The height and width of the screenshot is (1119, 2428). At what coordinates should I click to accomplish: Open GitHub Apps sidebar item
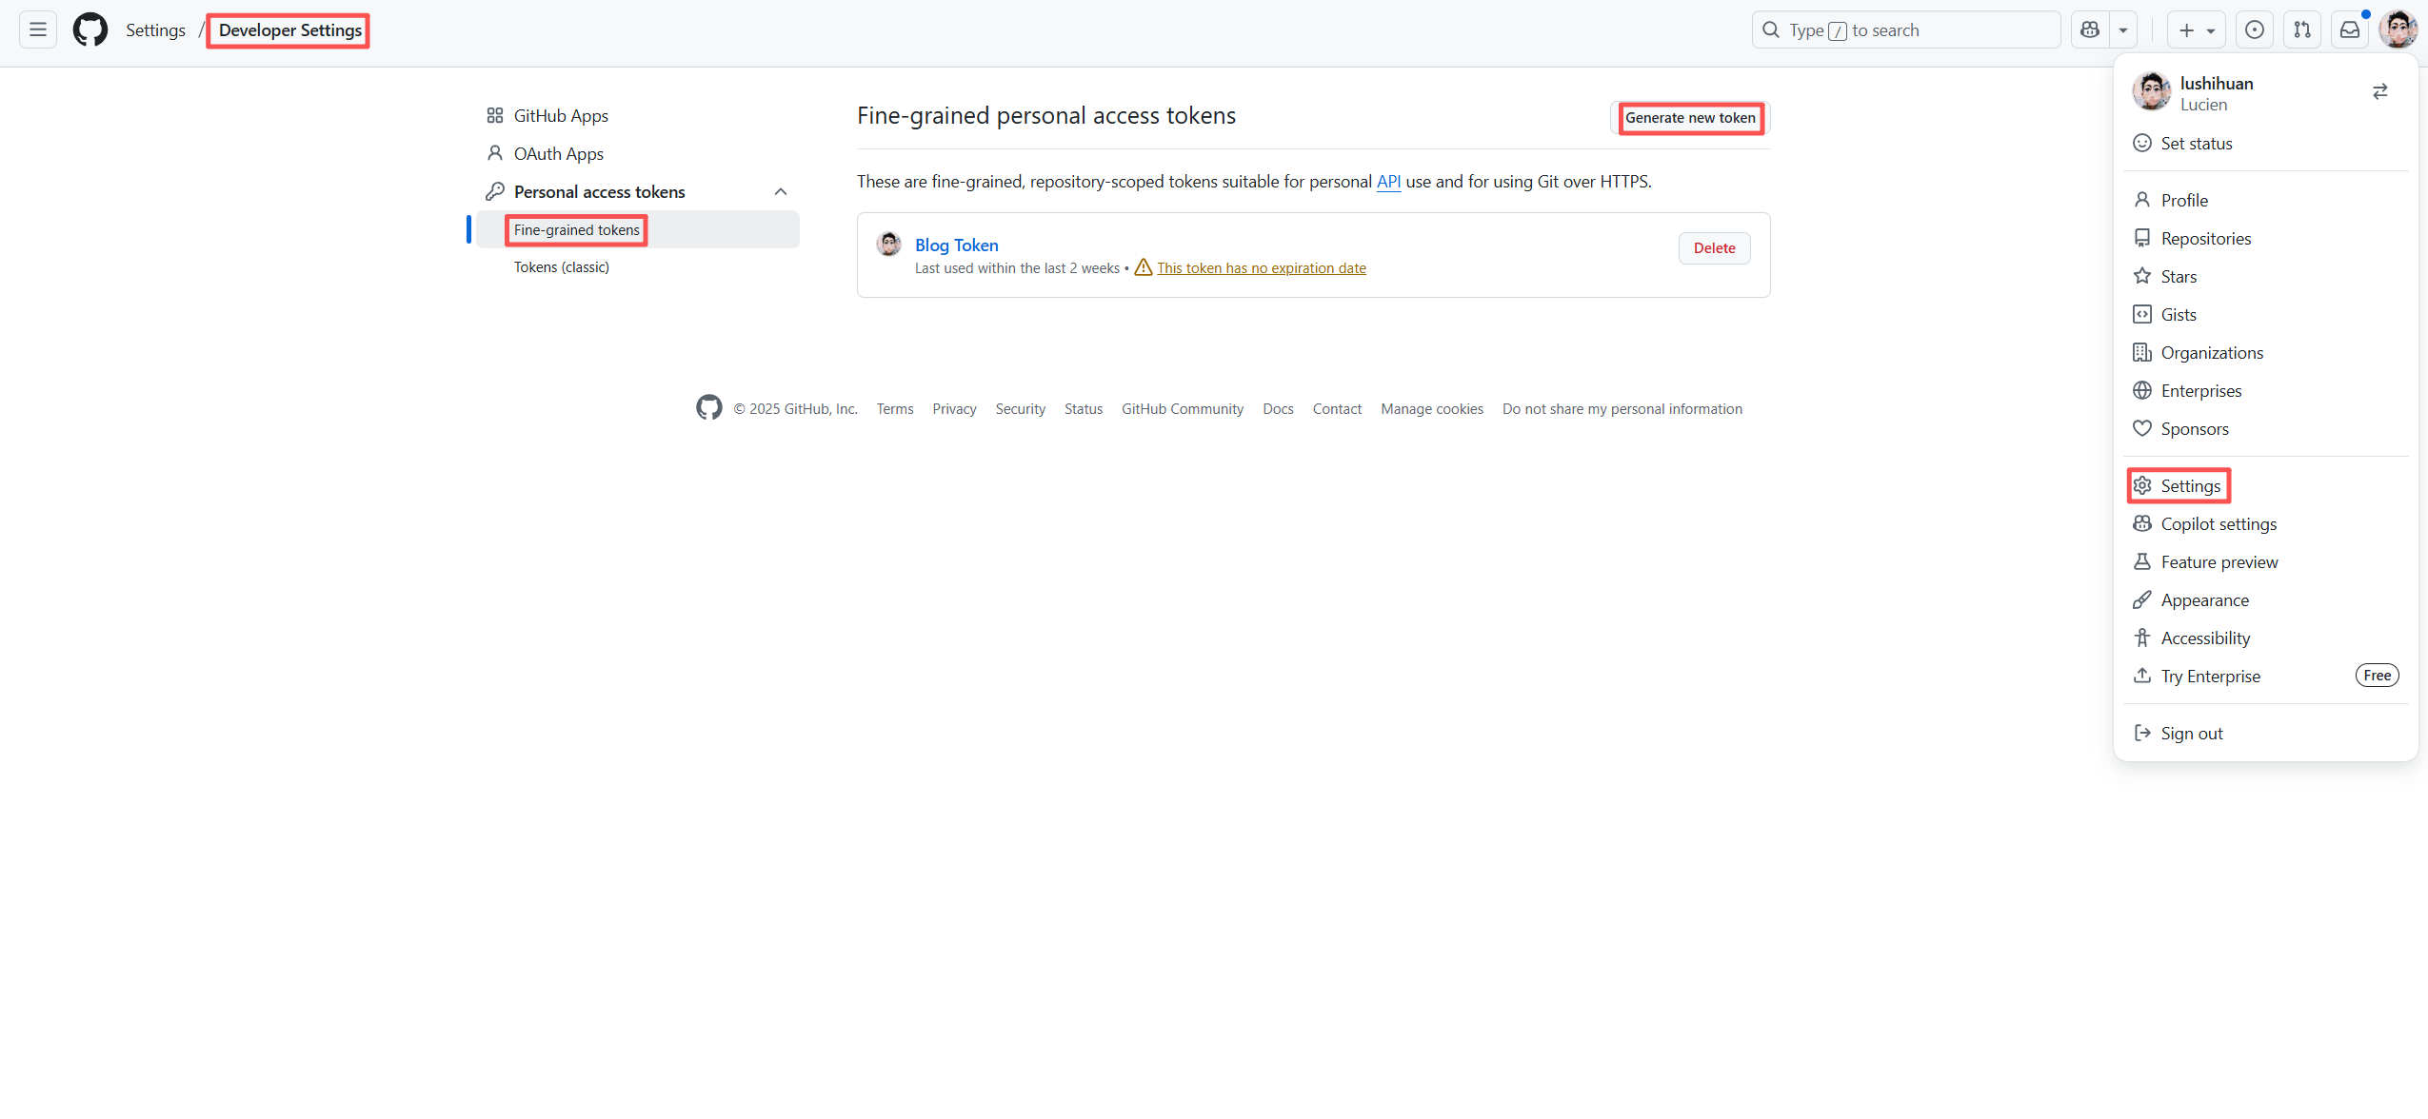[560, 115]
